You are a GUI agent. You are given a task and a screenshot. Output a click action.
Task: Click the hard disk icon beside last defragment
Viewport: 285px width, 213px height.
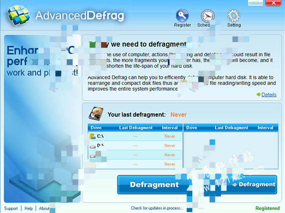pos(96,114)
